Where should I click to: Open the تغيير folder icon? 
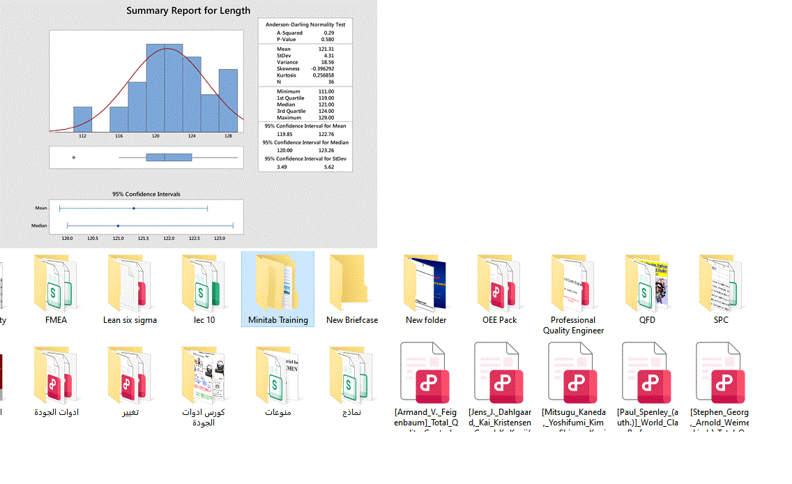click(130, 375)
